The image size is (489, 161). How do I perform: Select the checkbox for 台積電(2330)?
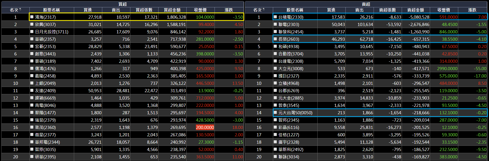pyautogui.click(x=275, y=17)
